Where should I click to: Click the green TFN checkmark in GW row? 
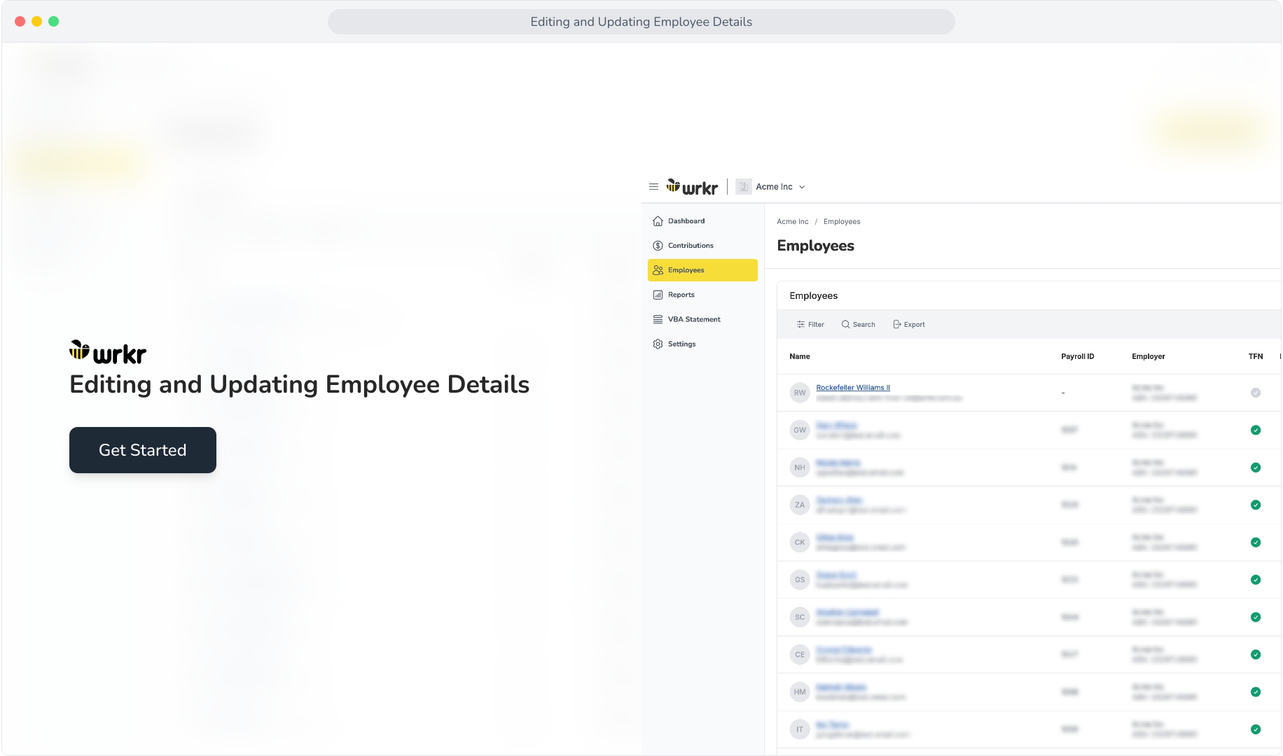tap(1256, 430)
